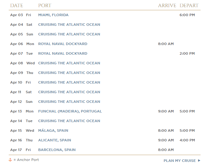Click Cruising the Atlantic Ocean on Apr 04
This screenshot has width=209, height=165.
point(69,25)
